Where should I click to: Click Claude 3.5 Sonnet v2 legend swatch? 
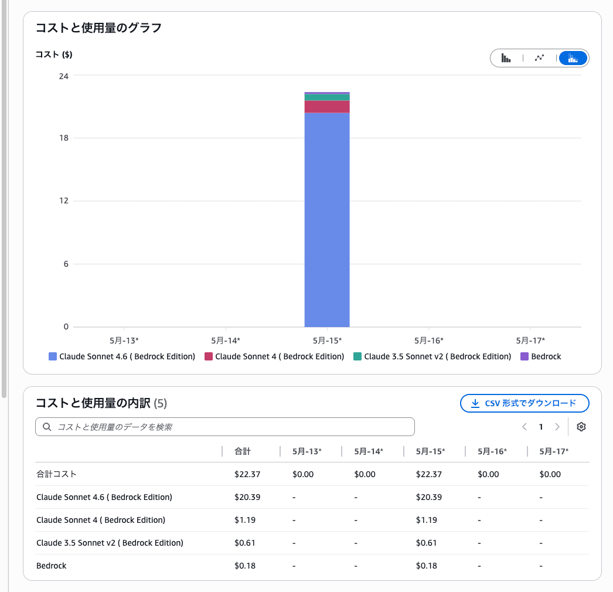[357, 356]
